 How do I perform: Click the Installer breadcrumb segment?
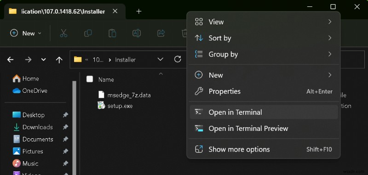(125, 60)
